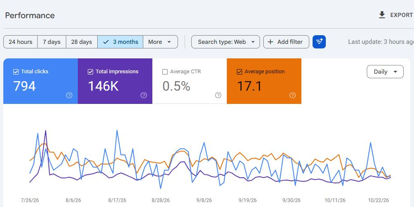Uncheck the Average position checkbox
This screenshot has width=414, height=207.
pos(239,72)
